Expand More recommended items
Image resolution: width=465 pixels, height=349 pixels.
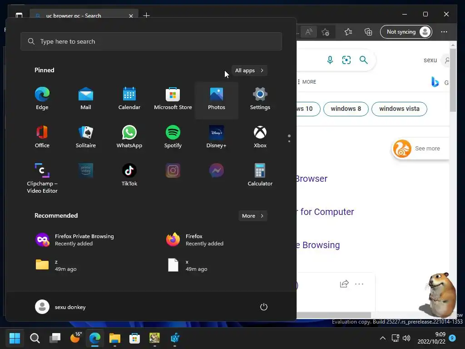pyautogui.click(x=252, y=216)
